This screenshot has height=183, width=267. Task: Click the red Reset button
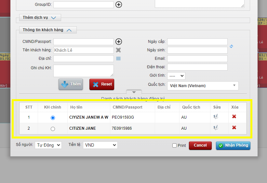click(102, 84)
